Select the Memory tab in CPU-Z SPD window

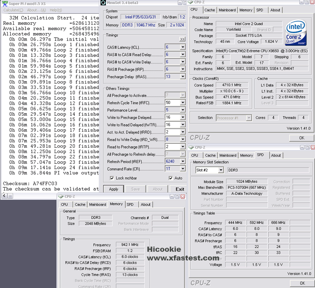[x=246, y=155]
